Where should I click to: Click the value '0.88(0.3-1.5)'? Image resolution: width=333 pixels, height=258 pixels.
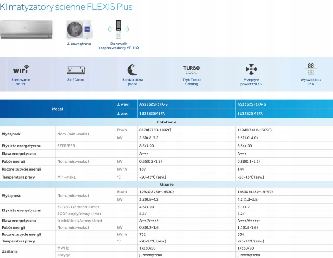(x=249, y=161)
